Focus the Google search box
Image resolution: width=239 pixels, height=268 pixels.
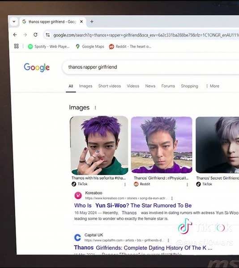click(x=151, y=67)
